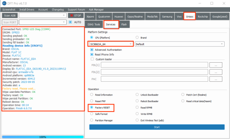Open the Flash tab
230x139 pixels.
click(x=124, y=24)
